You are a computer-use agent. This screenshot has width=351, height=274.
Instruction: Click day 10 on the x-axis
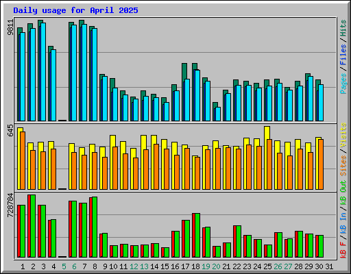point(113,266)
